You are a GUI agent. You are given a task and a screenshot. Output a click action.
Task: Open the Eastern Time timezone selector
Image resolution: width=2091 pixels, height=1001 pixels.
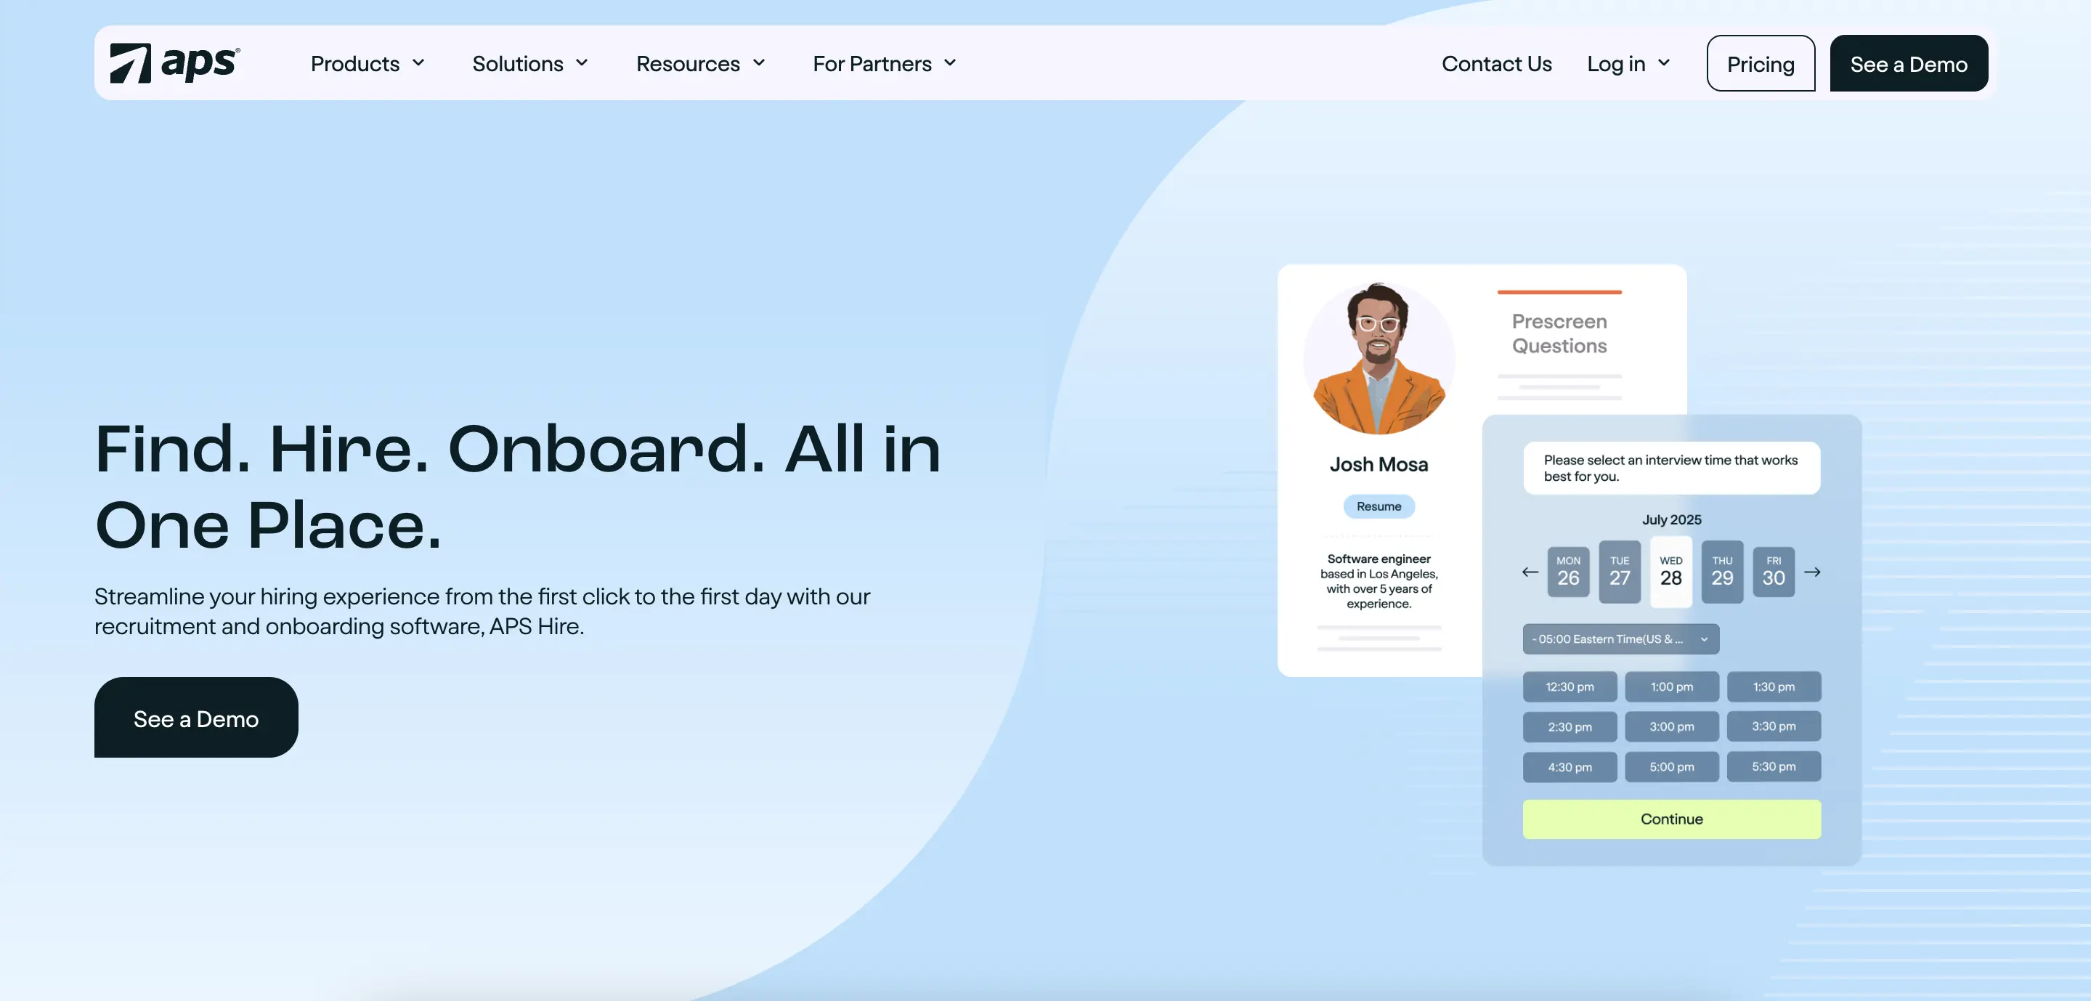(x=1620, y=639)
